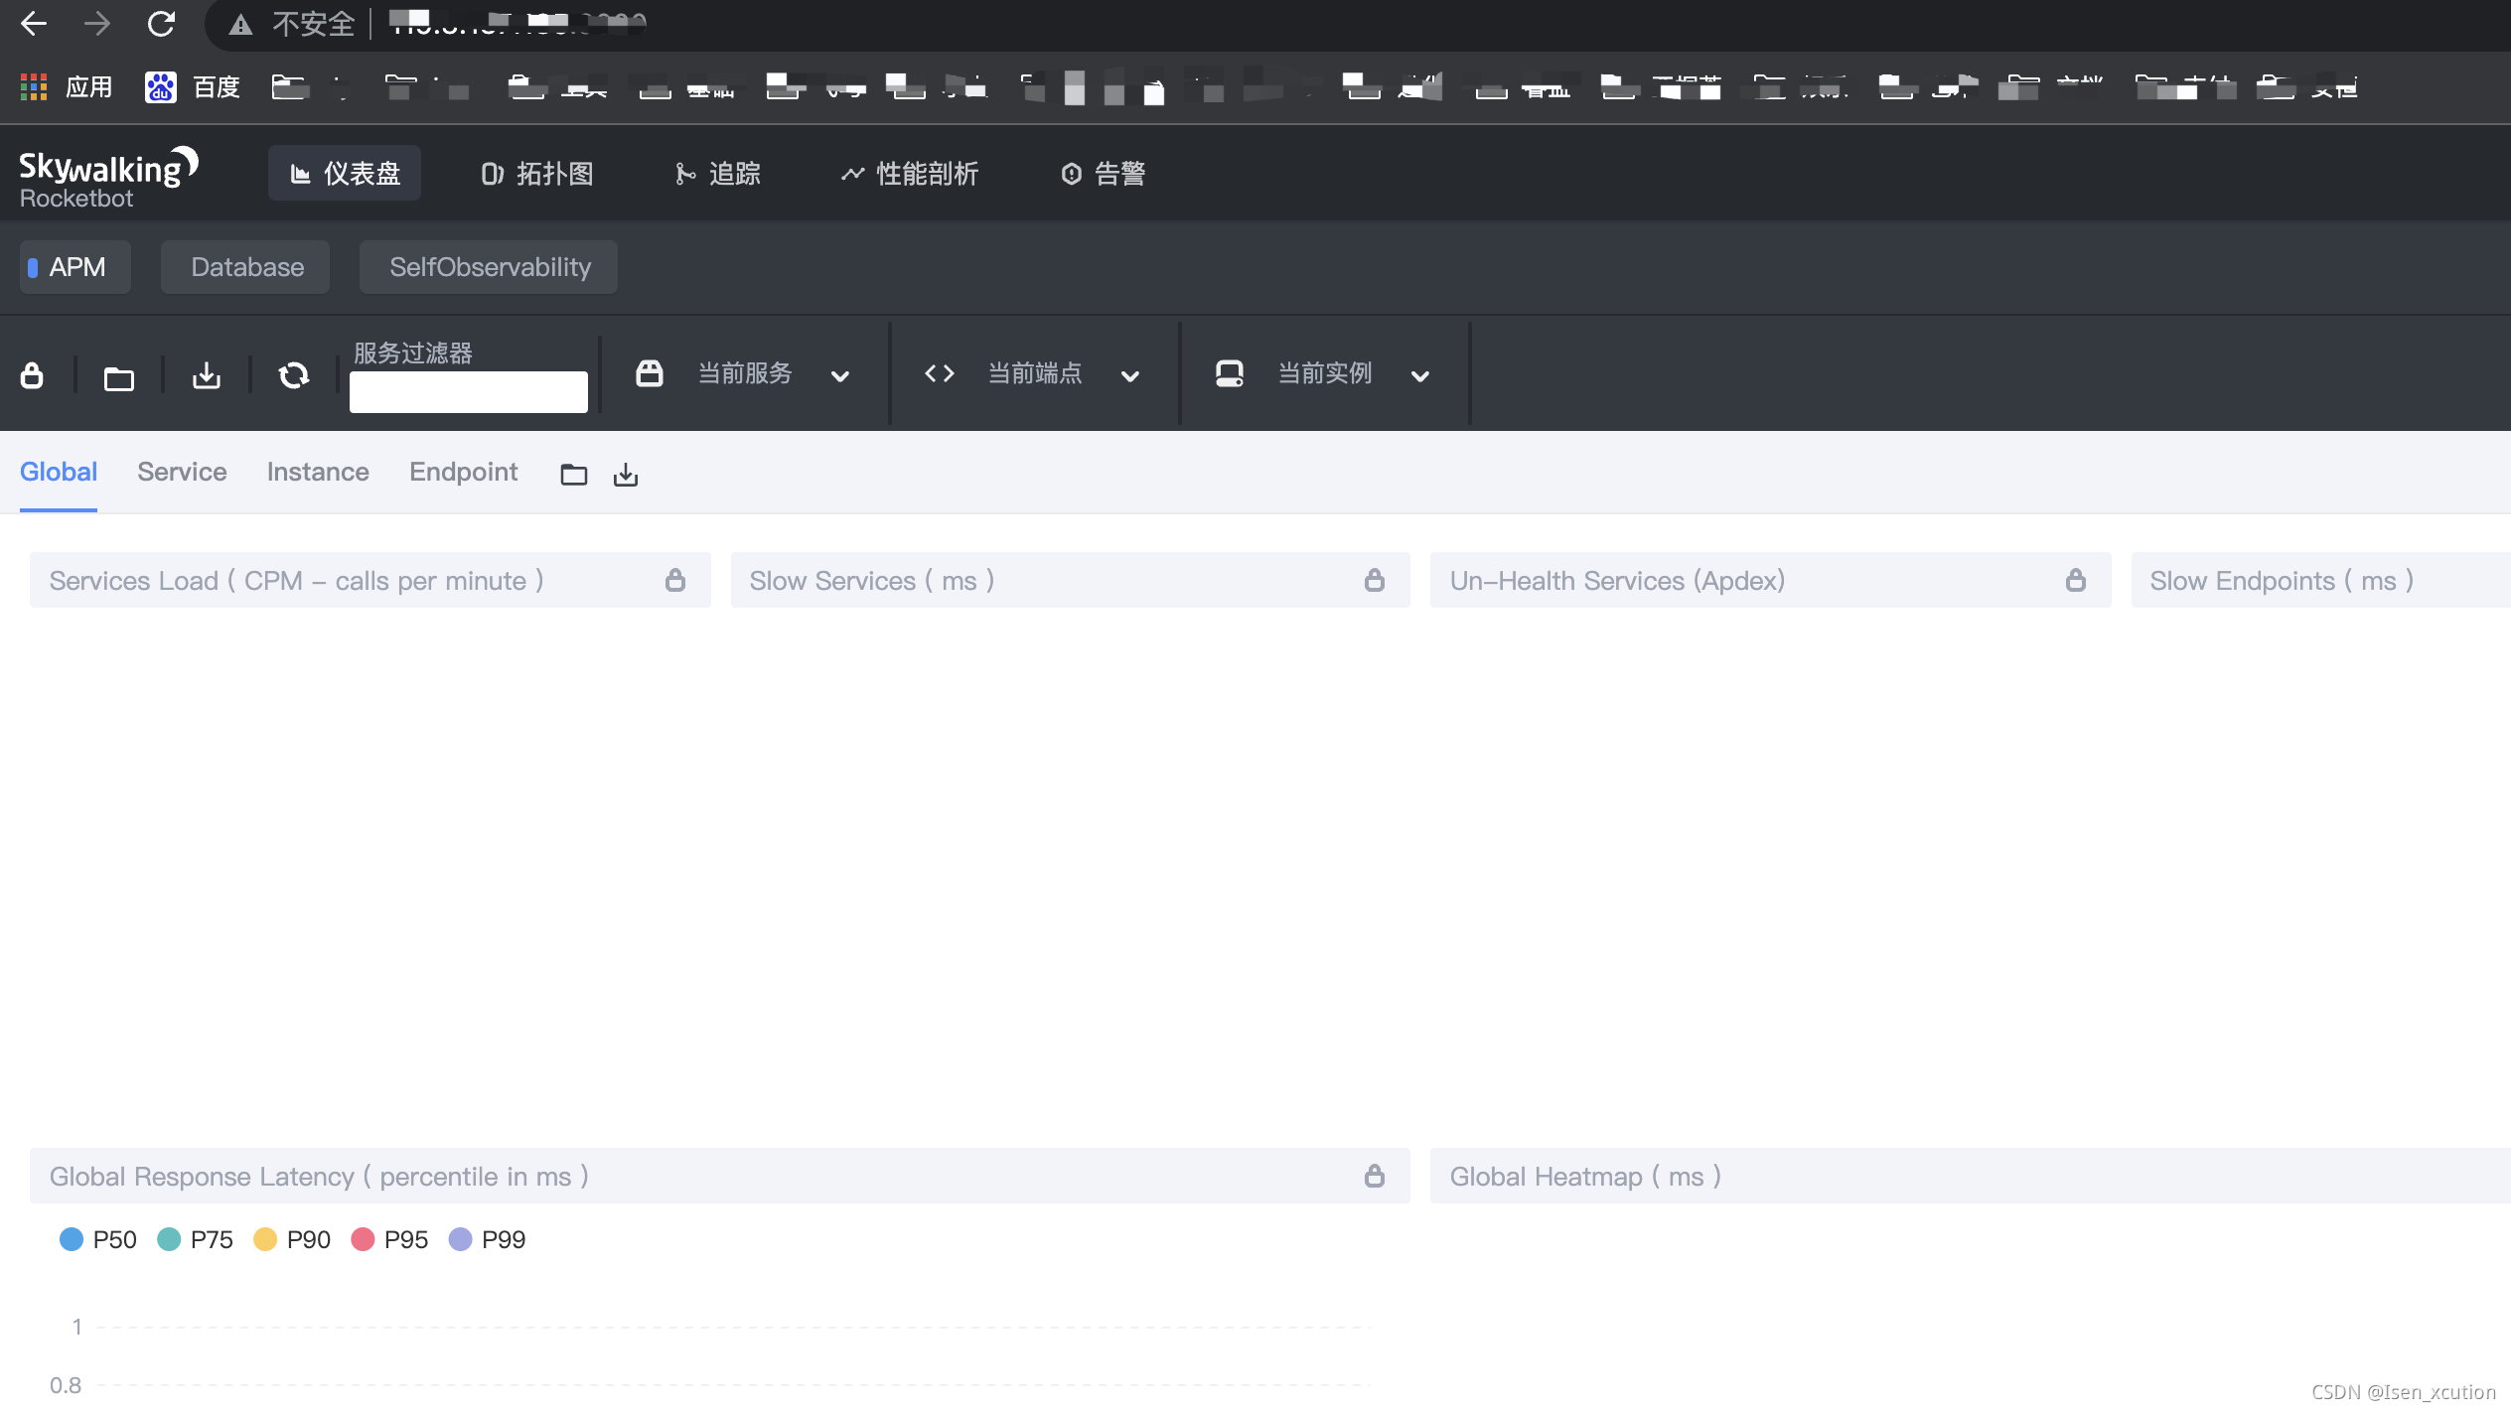The width and height of the screenshot is (2511, 1412).
Task: Click the folder import icon in toolbar
Action: 119,377
